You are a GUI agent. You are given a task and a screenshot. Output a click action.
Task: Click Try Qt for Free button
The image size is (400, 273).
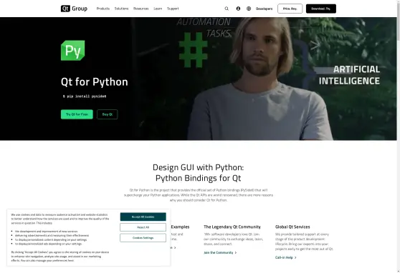[x=77, y=114]
